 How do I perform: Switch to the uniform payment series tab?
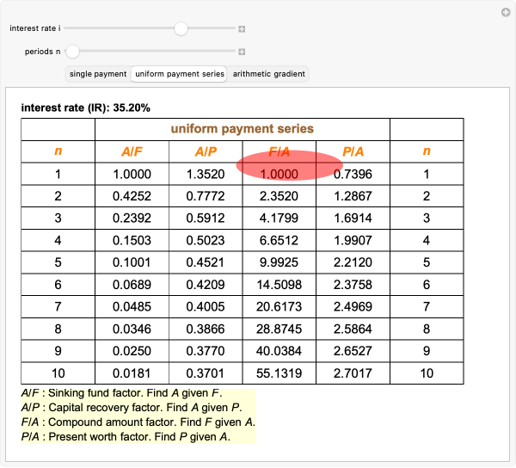(180, 74)
